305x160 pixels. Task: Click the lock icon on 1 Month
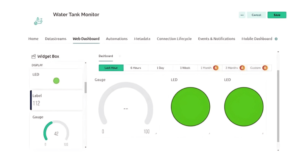216,68
